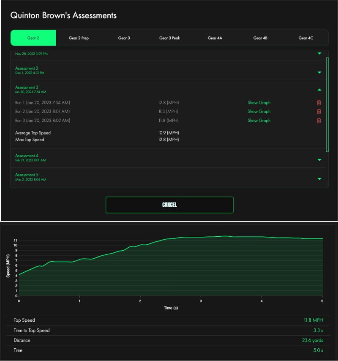The height and width of the screenshot is (361, 338).
Task: Delete Run 1 with its trash icon
Action: [319, 102]
